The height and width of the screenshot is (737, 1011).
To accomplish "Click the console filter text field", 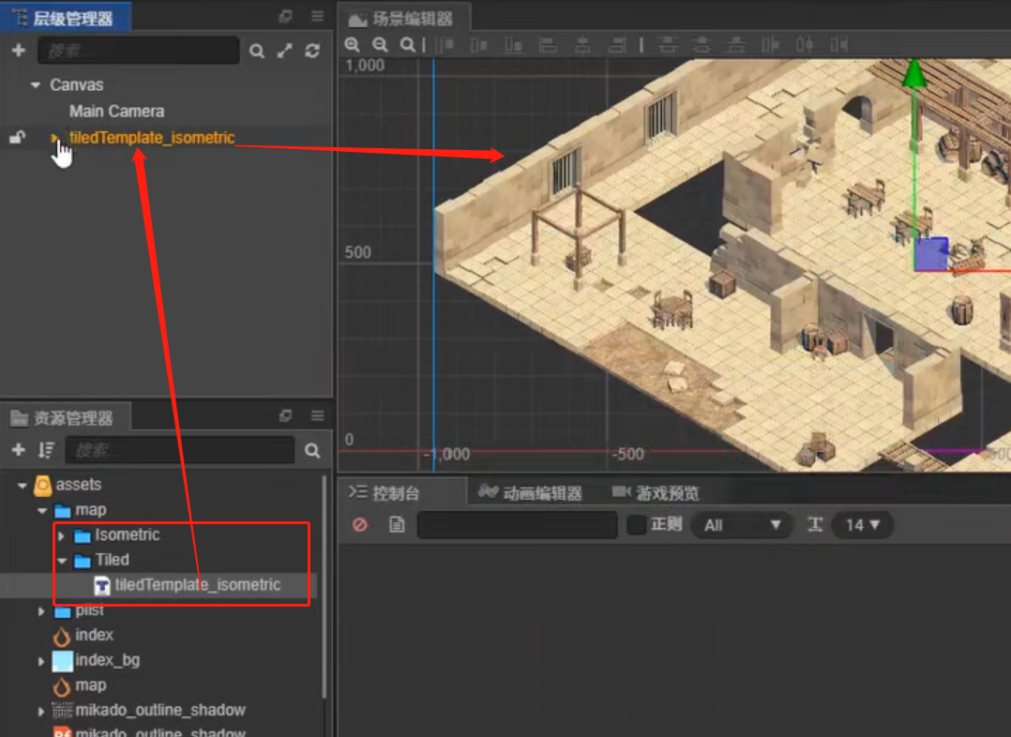I will (x=517, y=525).
